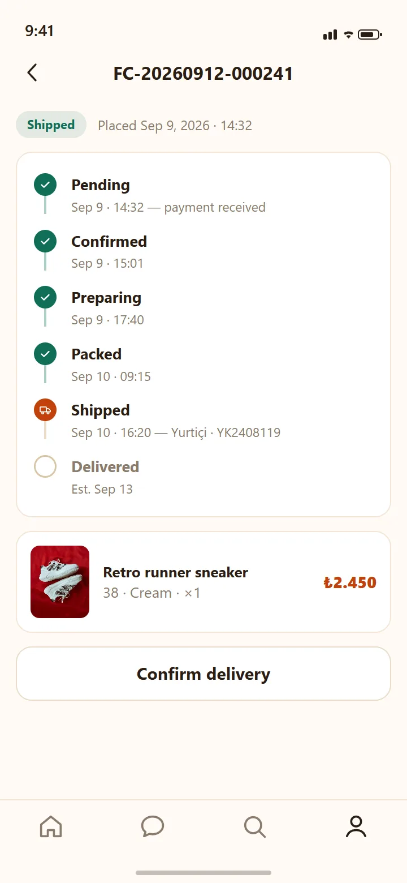Viewport: 407px width, 883px height.
Task: Open the Retro runner sneaker thumbnail
Action: click(x=60, y=582)
